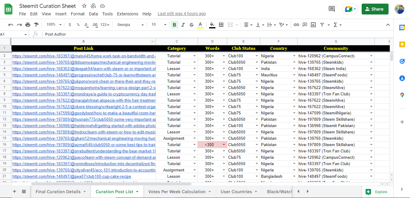The height and width of the screenshot is (198, 410).
Task: Open filter toggle in column B header
Action: pyautogui.click(x=152, y=42)
